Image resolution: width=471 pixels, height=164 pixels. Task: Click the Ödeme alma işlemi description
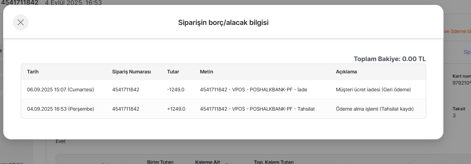point(375,109)
